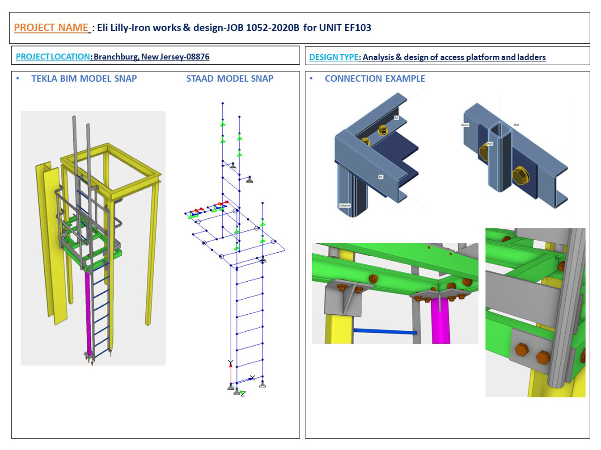Click the PROJECT NAME heading label

[x=52, y=28]
